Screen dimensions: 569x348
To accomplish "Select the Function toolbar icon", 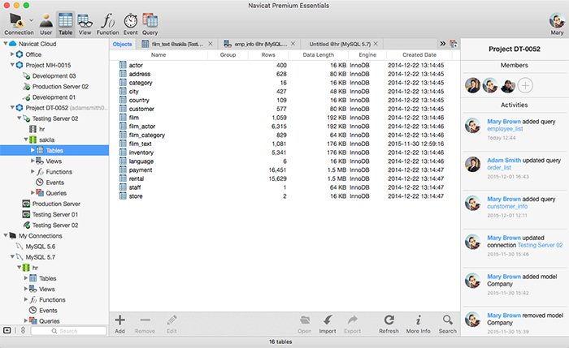I will tap(108, 24).
